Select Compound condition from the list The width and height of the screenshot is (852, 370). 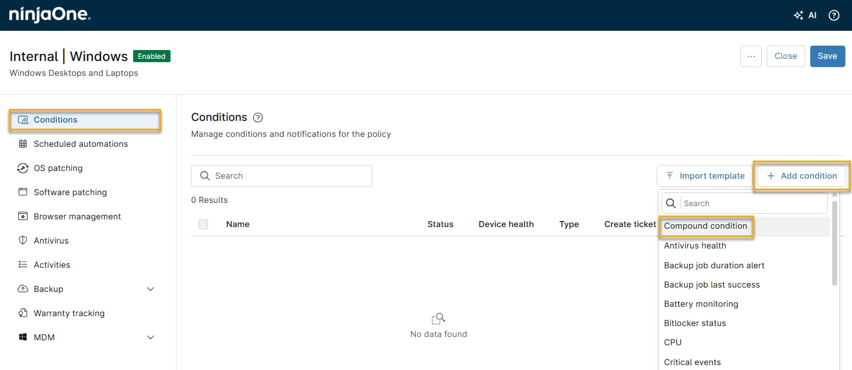coord(744,226)
